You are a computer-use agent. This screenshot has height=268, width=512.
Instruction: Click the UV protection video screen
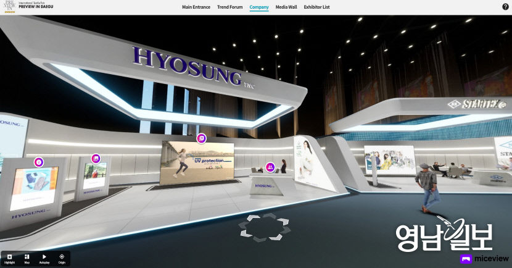197,163
